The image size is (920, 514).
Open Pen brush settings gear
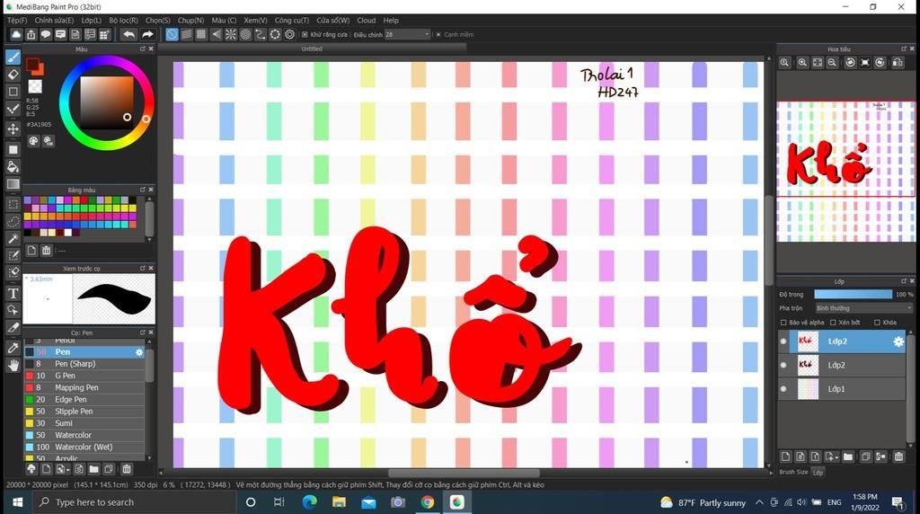(139, 352)
